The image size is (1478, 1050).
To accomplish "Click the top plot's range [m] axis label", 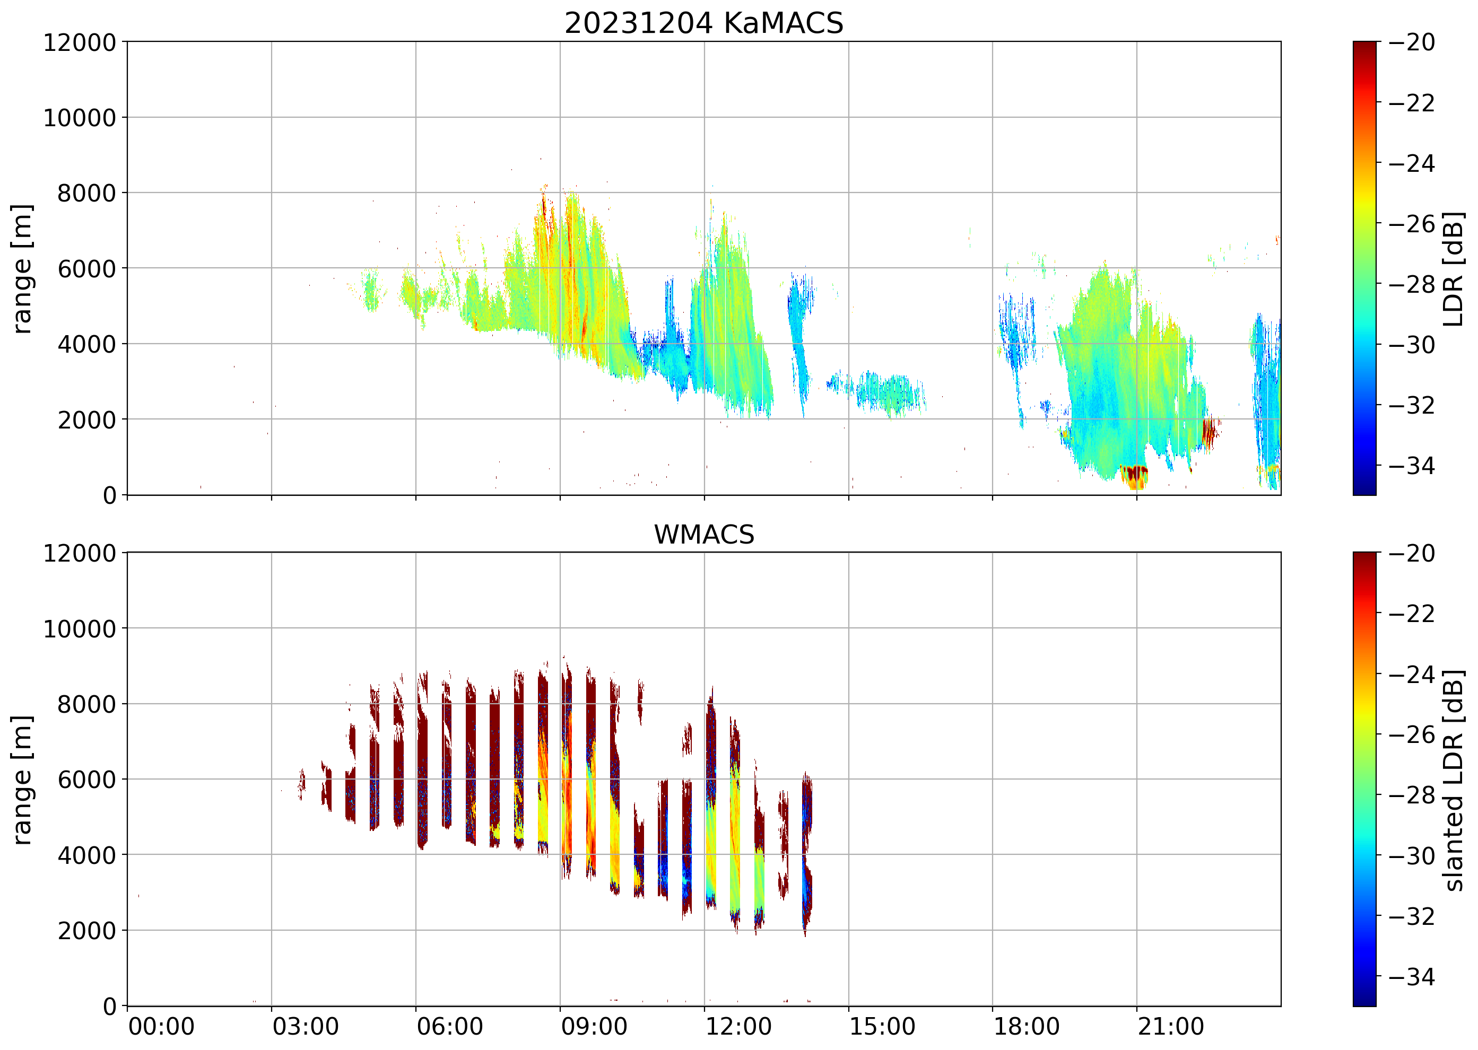I will 22,268.
